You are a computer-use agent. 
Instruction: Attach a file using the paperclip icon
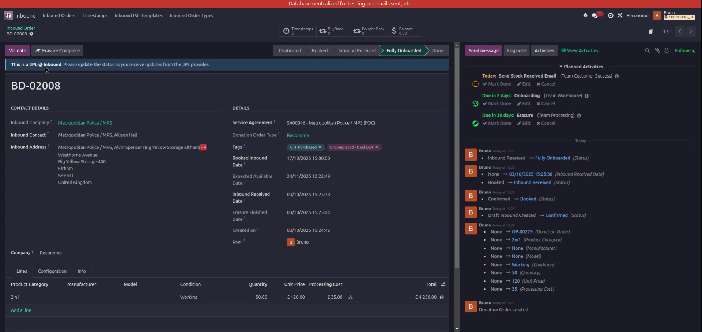coord(657,50)
